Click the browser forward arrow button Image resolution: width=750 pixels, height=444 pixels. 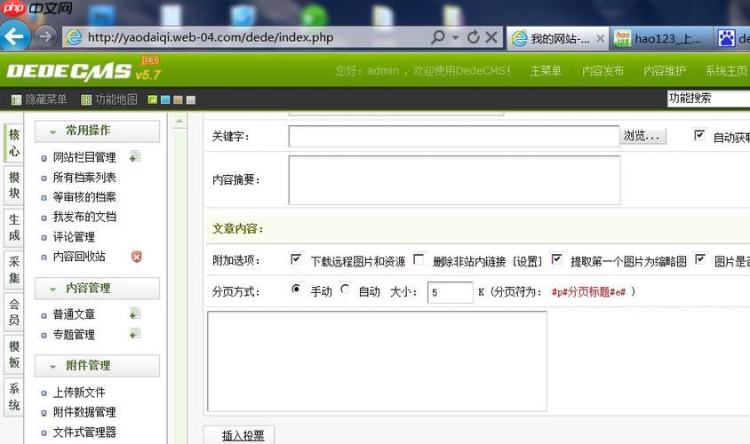45,36
